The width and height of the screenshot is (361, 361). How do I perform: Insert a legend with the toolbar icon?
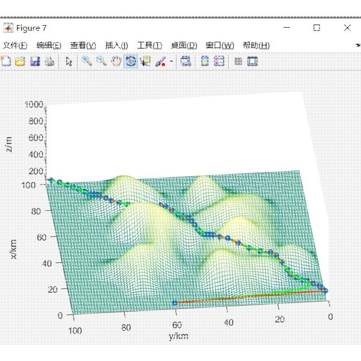pyautogui.click(x=219, y=61)
